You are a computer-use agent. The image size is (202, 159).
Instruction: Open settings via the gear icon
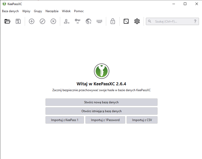(x=137, y=21)
